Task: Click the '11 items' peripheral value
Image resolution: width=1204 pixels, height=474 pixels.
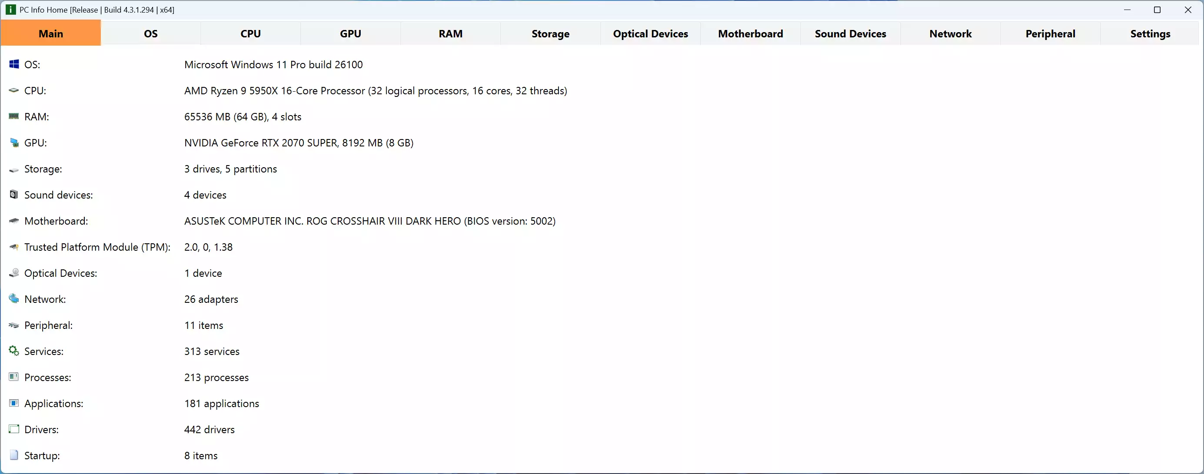Action: 204,325
